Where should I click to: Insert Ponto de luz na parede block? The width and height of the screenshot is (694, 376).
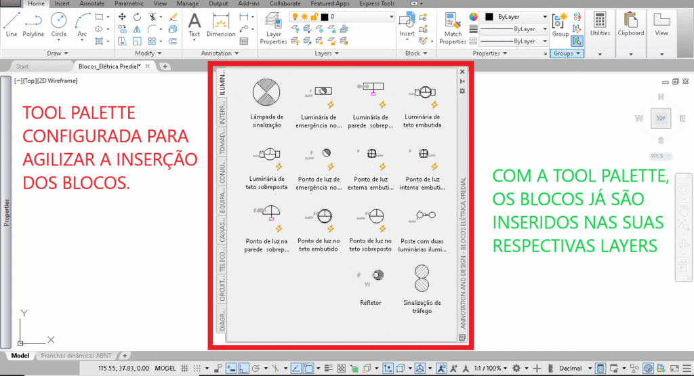tap(267, 228)
